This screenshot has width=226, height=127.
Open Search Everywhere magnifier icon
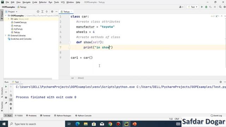click(220, 7)
